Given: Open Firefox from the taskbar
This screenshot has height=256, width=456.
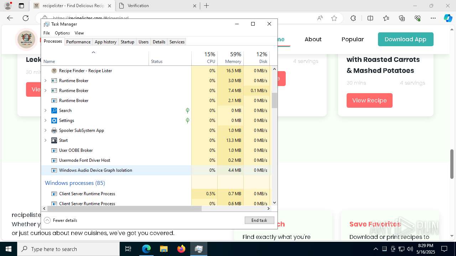Looking at the screenshot, I should (181, 249).
